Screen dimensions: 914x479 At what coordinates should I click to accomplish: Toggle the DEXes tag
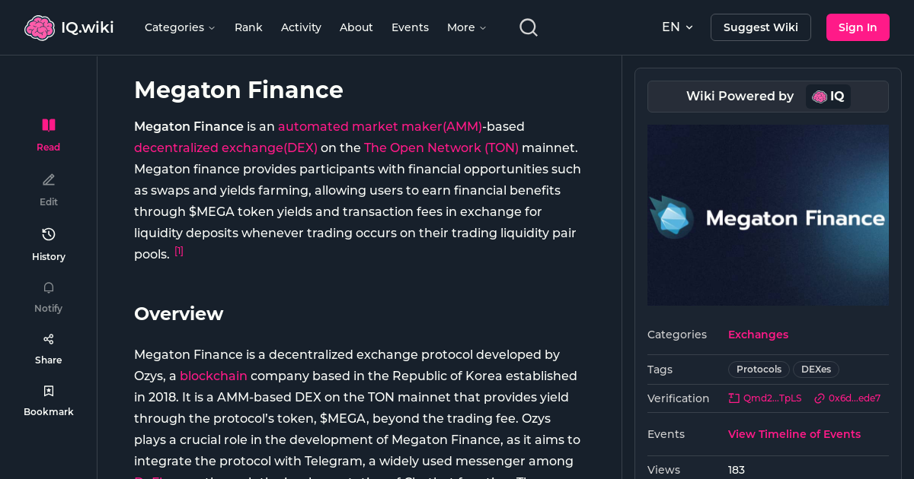coord(816,369)
